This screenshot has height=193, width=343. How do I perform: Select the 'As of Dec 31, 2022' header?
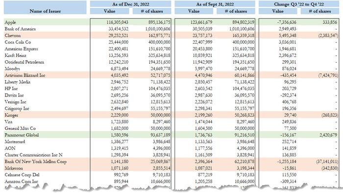[x=131, y=4]
